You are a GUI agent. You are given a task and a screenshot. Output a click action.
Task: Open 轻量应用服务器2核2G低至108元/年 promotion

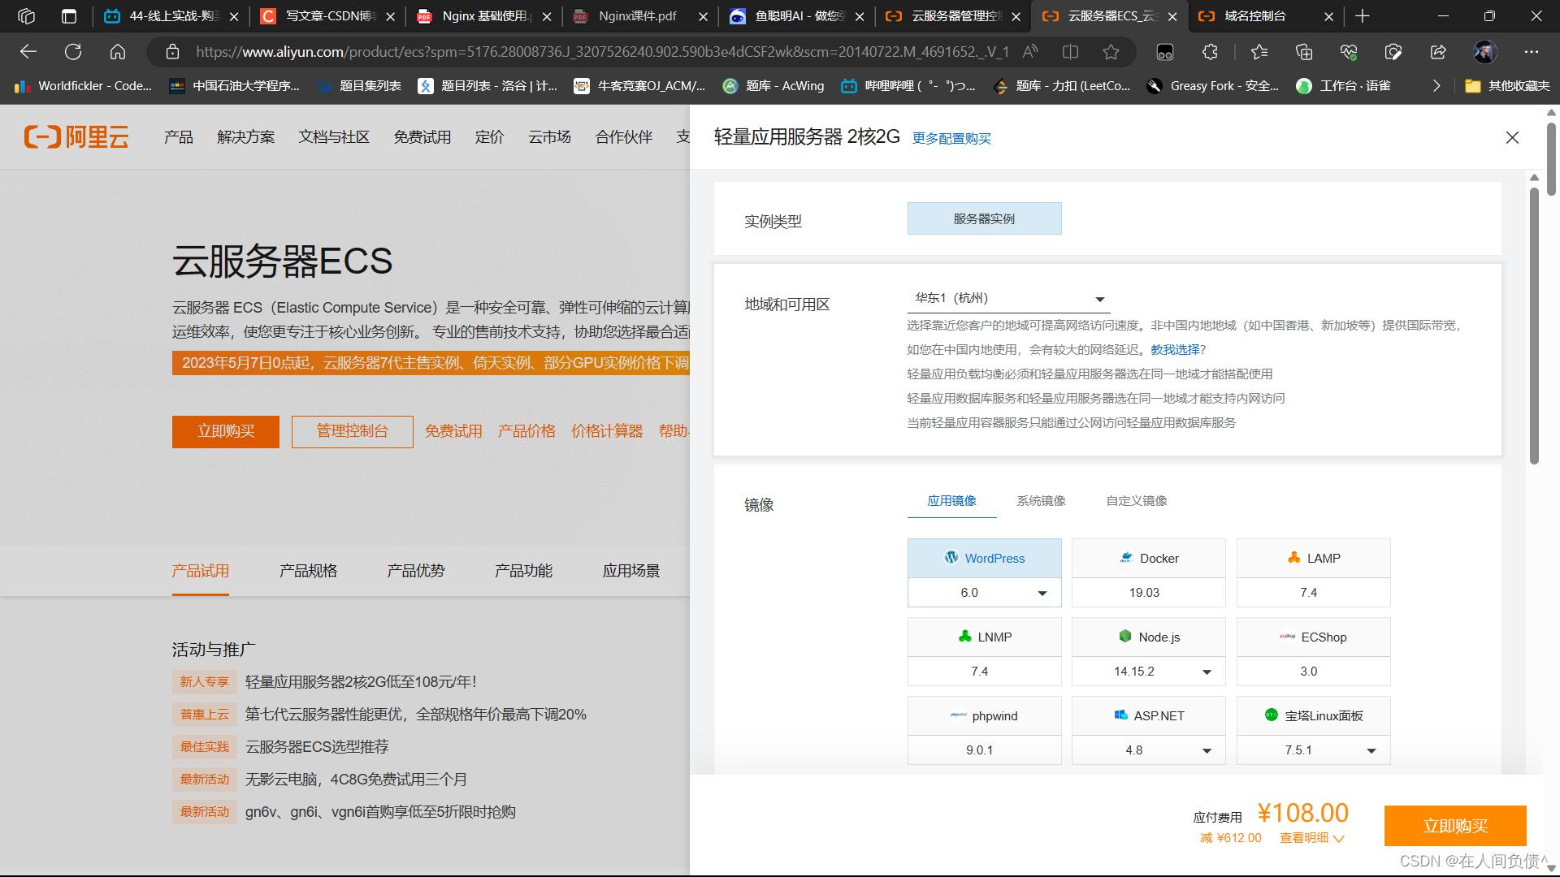tap(361, 682)
